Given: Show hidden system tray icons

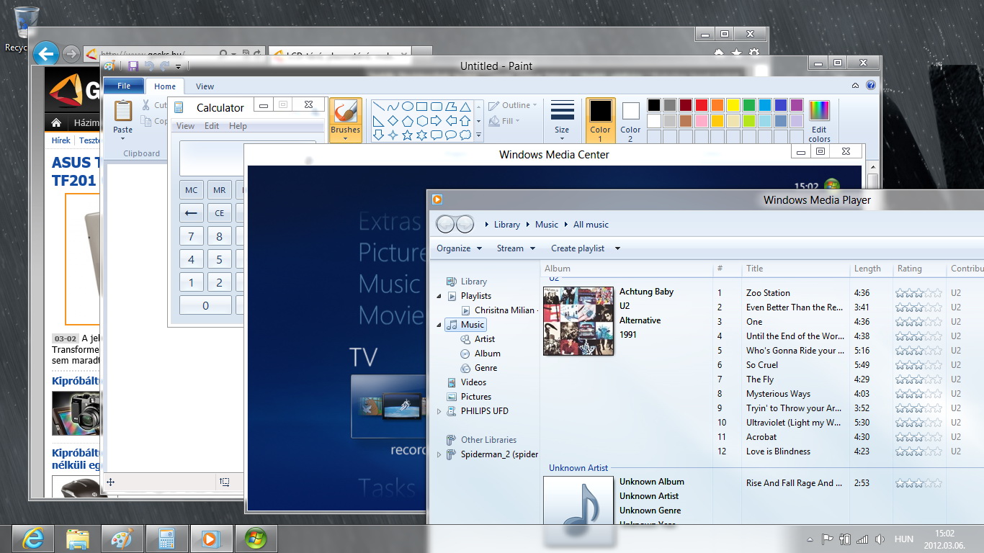Looking at the screenshot, I should click(x=810, y=539).
